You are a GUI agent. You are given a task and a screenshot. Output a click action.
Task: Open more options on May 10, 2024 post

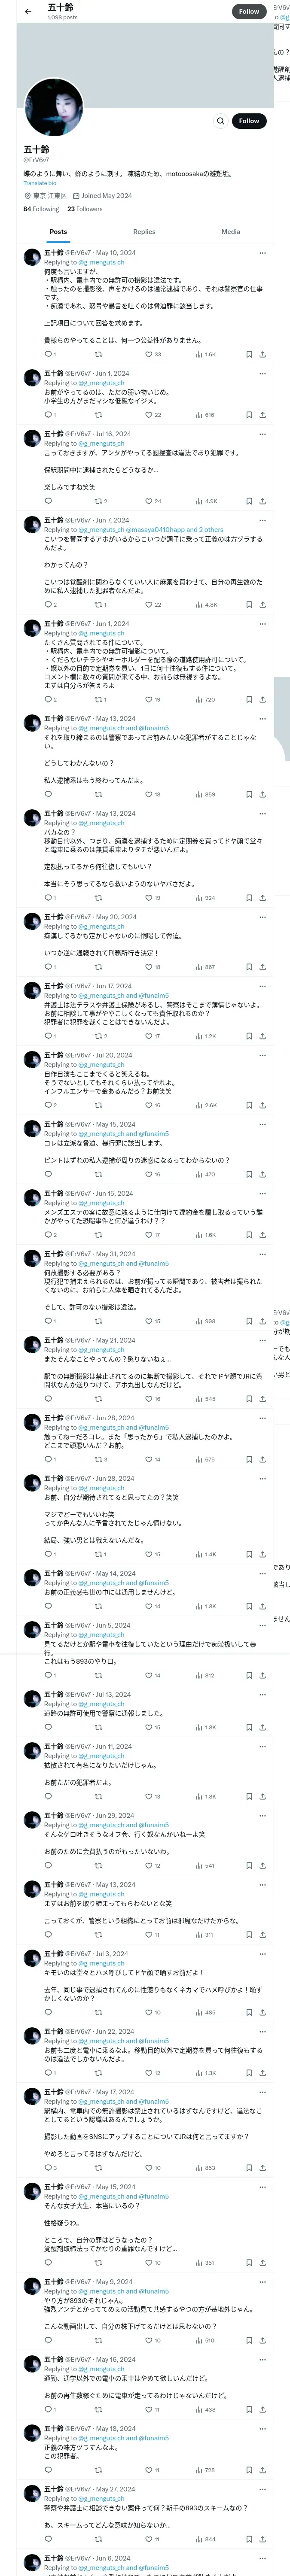(x=262, y=253)
